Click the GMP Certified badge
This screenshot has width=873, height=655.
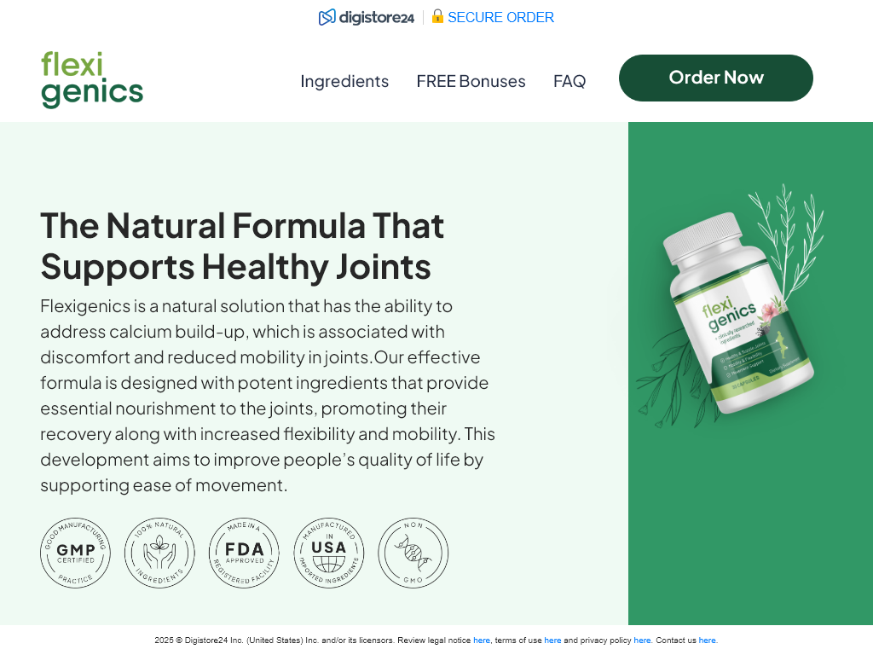pyautogui.click(x=75, y=553)
